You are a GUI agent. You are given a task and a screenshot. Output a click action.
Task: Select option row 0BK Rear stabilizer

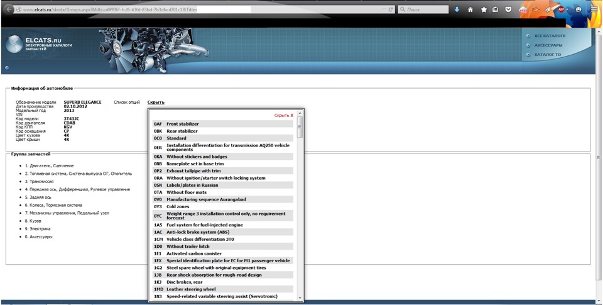[x=222, y=131]
